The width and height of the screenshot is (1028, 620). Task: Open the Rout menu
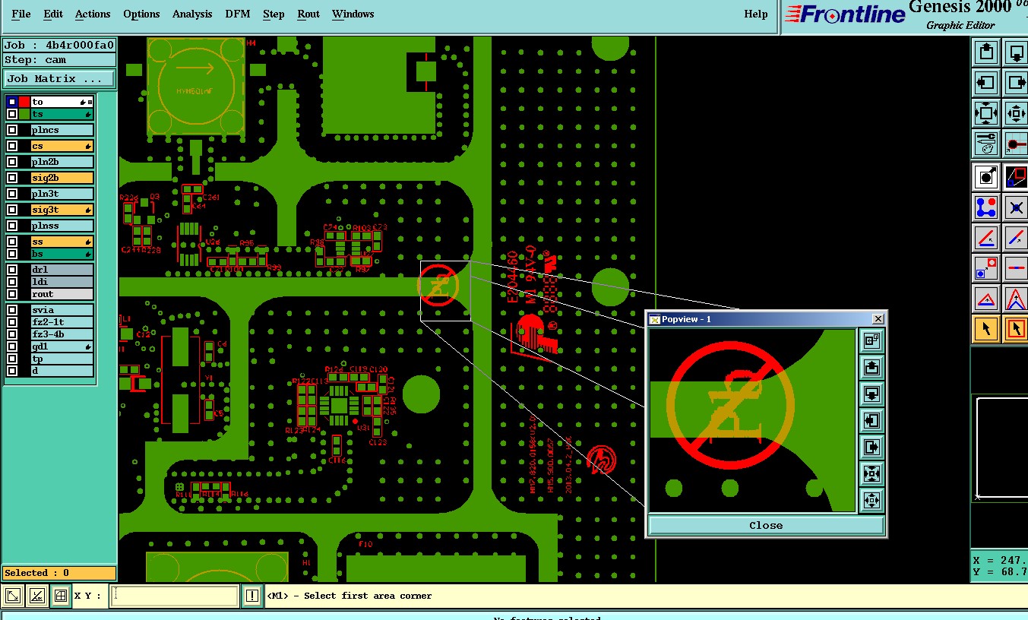click(x=308, y=14)
